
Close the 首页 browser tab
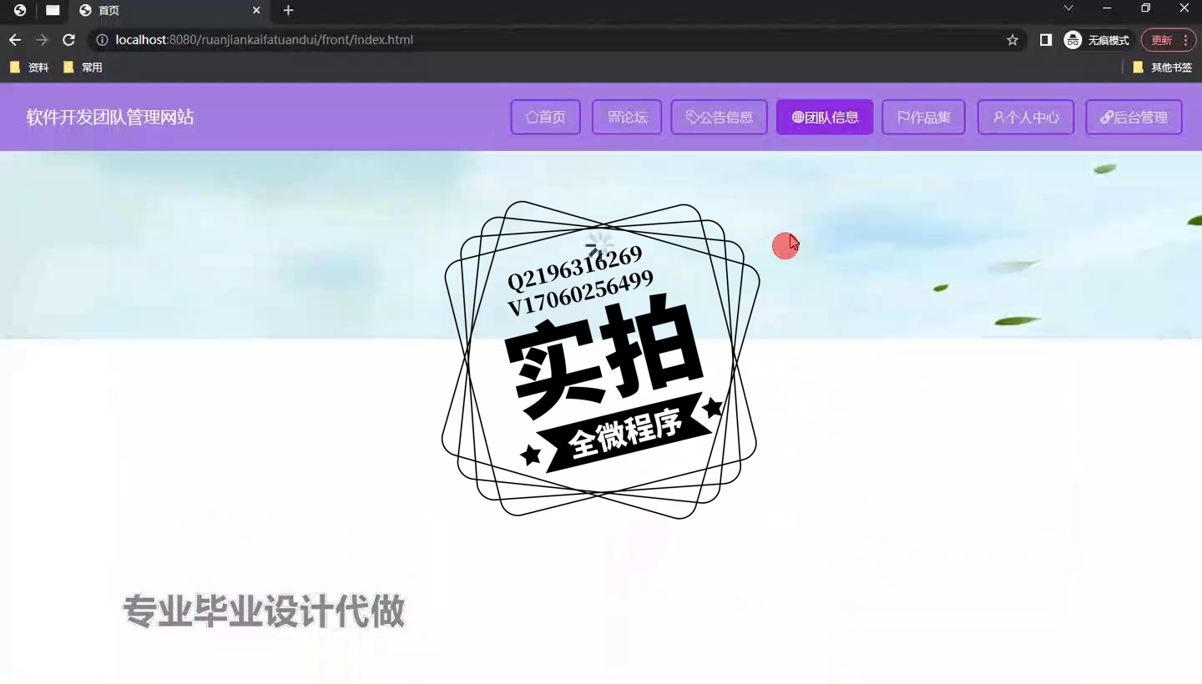click(256, 10)
